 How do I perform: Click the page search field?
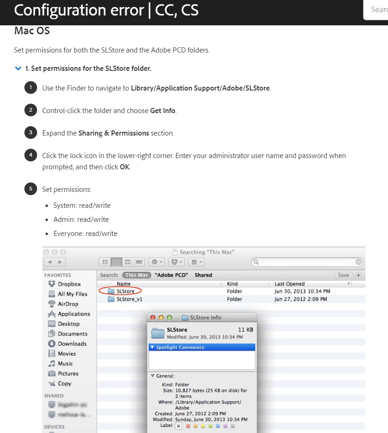tap(376, 10)
